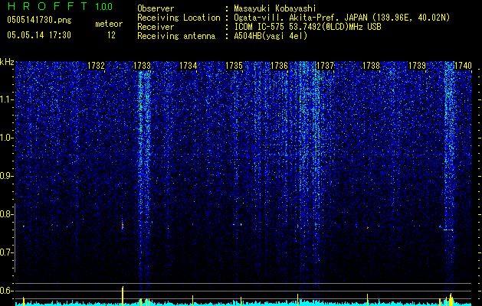Screen dimensions: 482x306
Task: Click the meteor count value 12
Action: [111, 35]
